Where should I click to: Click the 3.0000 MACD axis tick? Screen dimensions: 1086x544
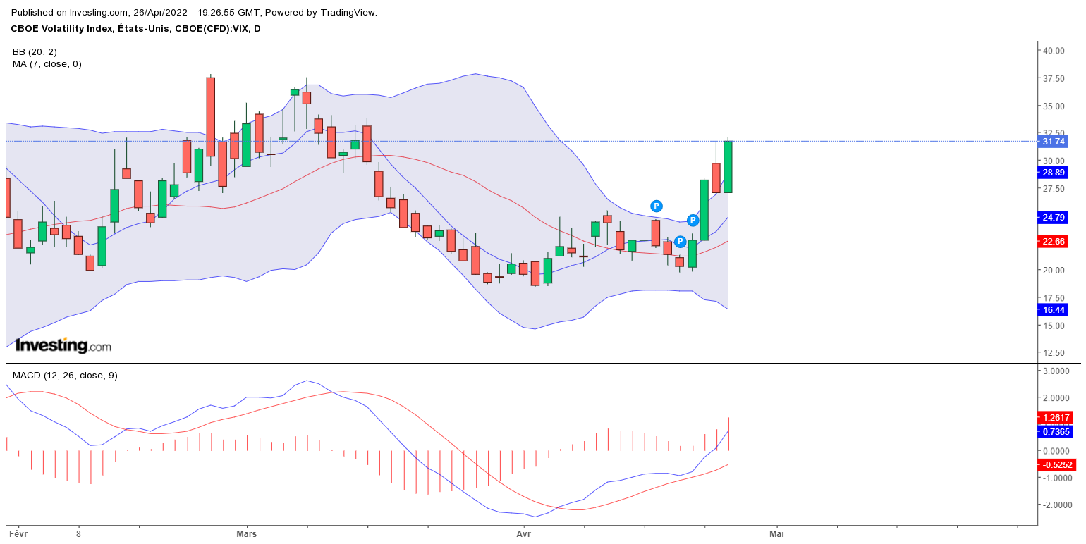[1056, 371]
